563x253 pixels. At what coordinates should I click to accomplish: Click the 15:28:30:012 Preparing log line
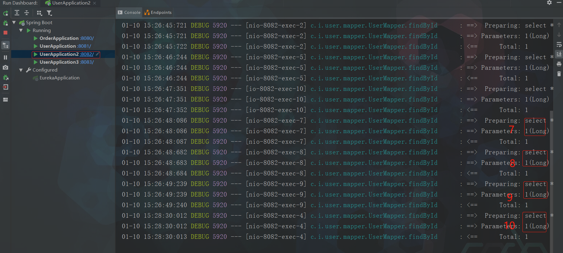click(338, 216)
